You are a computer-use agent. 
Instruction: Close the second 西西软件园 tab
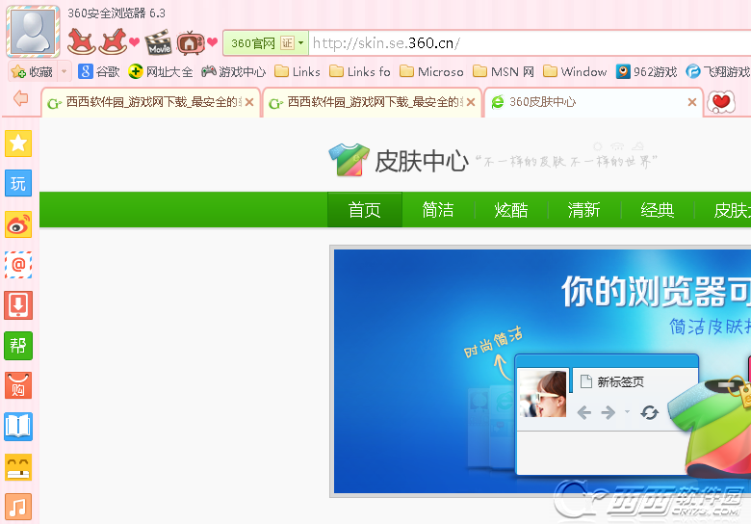(x=471, y=102)
